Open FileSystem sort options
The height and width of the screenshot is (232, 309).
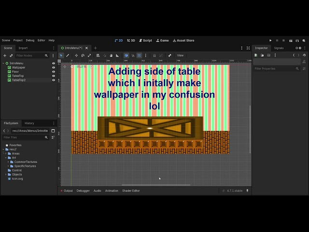(53, 137)
